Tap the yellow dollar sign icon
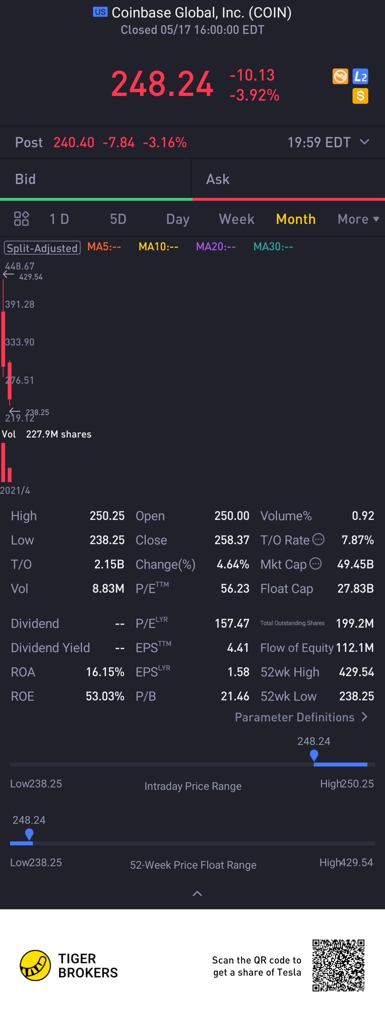The height and width of the screenshot is (1022, 385). [x=360, y=96]
